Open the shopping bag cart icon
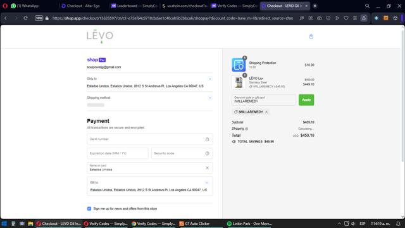Viewport: 405px width, 228px height. [x=311, y=37]
